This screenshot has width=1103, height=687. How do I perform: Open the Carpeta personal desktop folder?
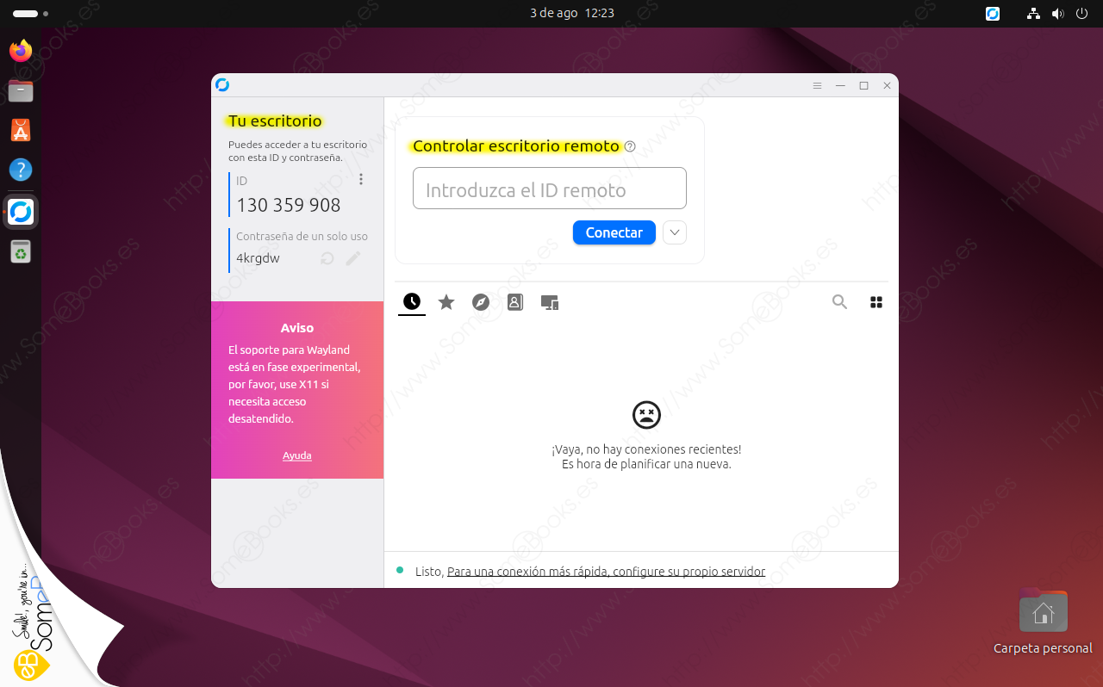tap(1043, 622)
